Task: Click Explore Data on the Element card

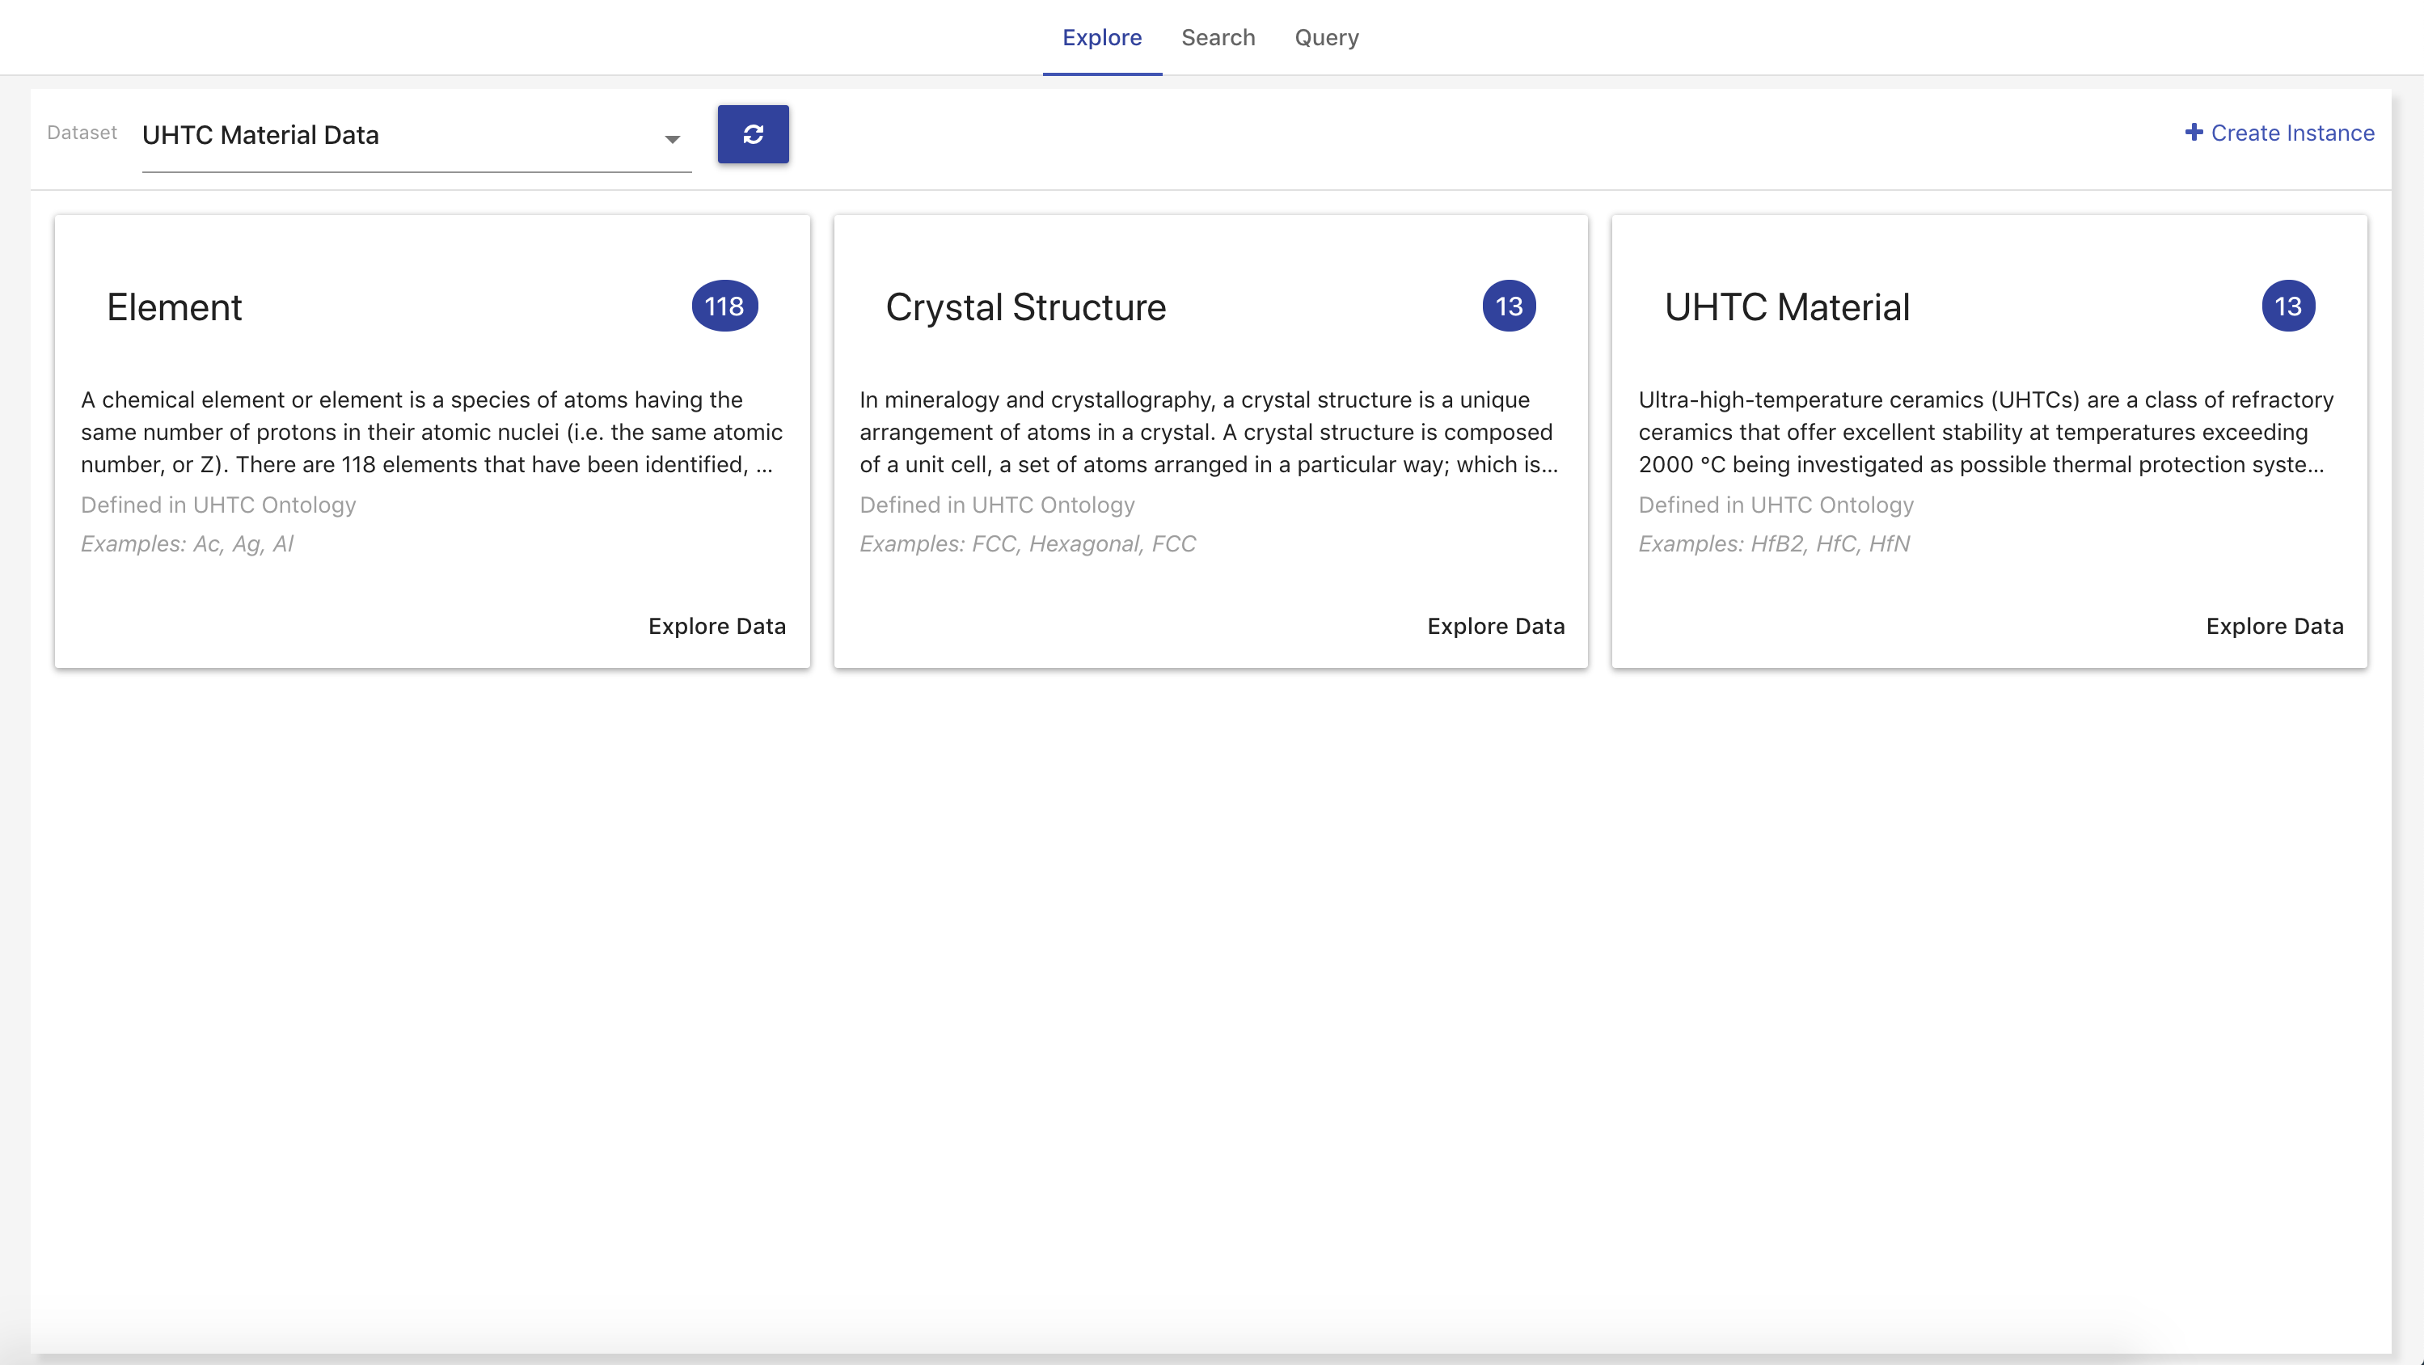Action: coord(717,625)
